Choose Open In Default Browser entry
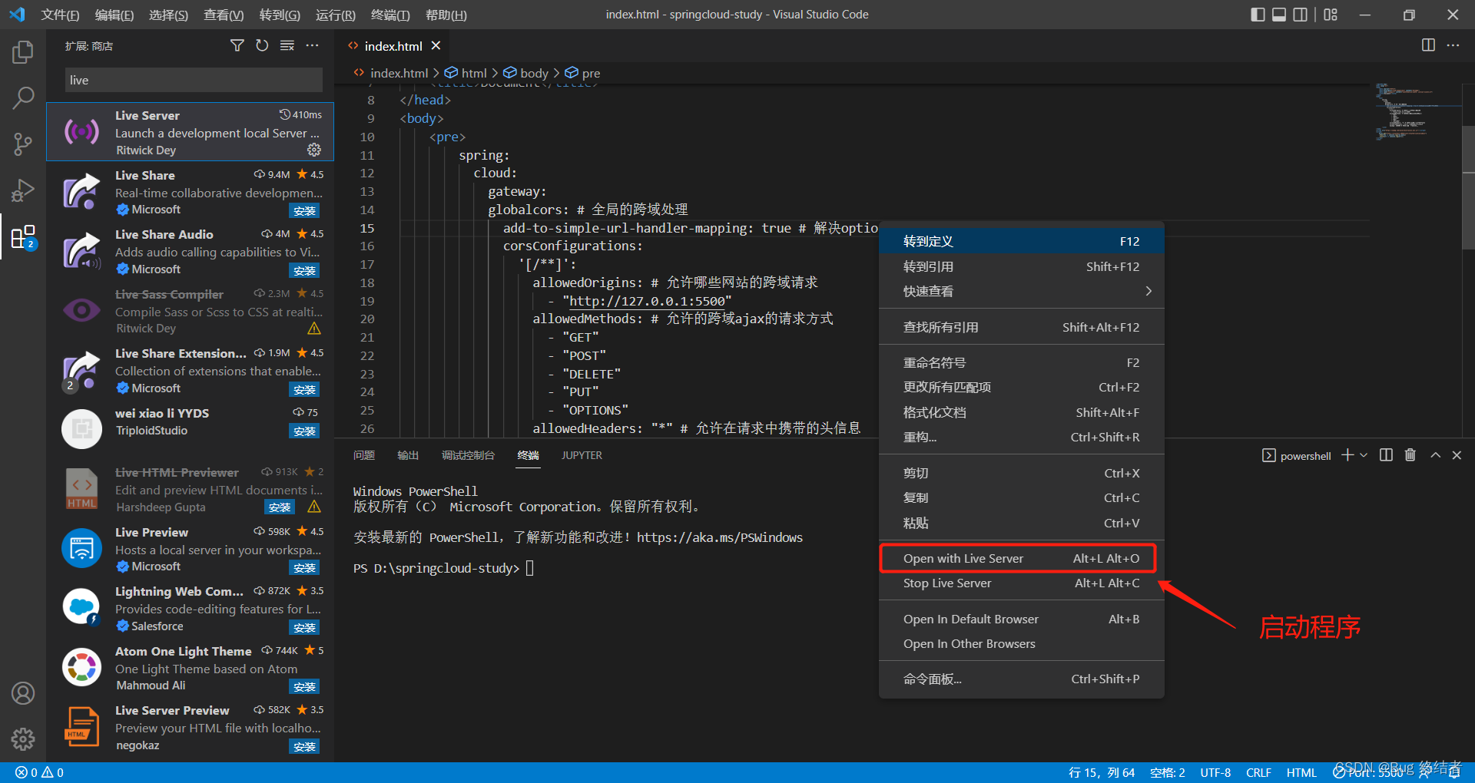 tap(1021, 619)
